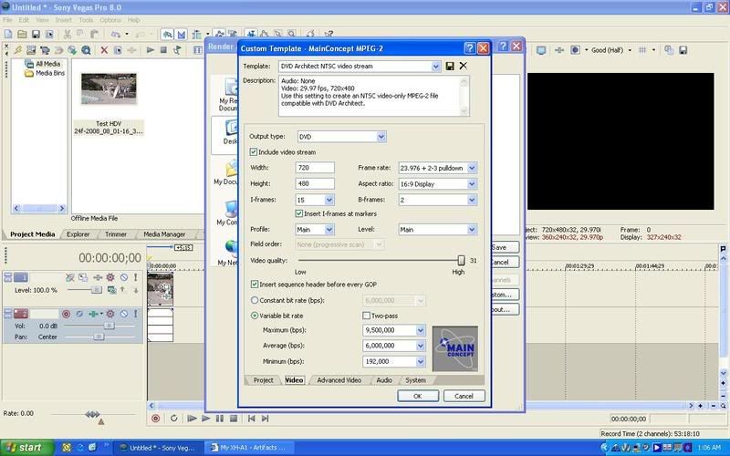Toggle Insert sequence header before every GOP
The height and width of the screenshot is (456, 730).
pyautogui.click(x=255, y=284)
